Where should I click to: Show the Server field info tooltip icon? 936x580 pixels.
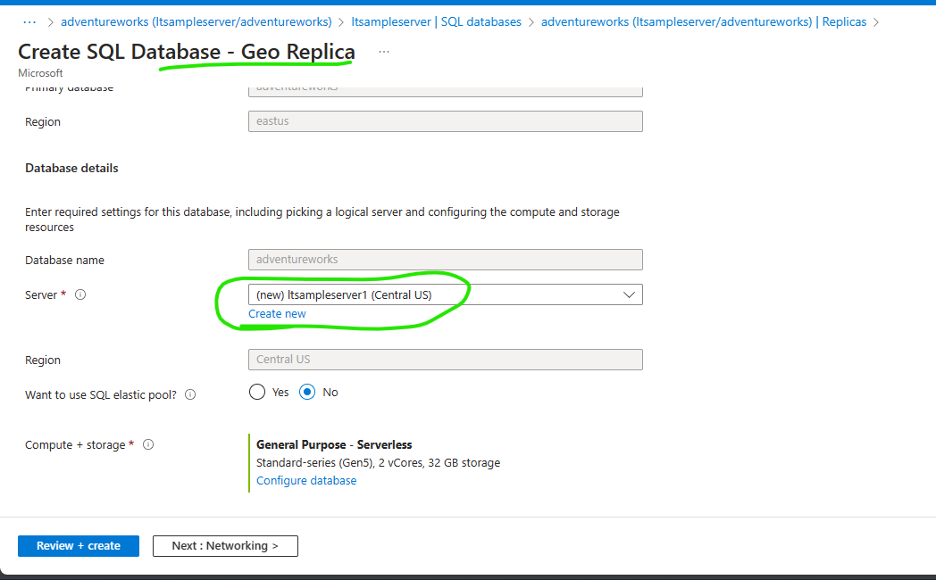(80, 294)
